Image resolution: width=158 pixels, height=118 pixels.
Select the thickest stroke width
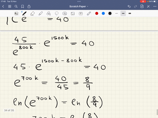click(x=130, y=13)
